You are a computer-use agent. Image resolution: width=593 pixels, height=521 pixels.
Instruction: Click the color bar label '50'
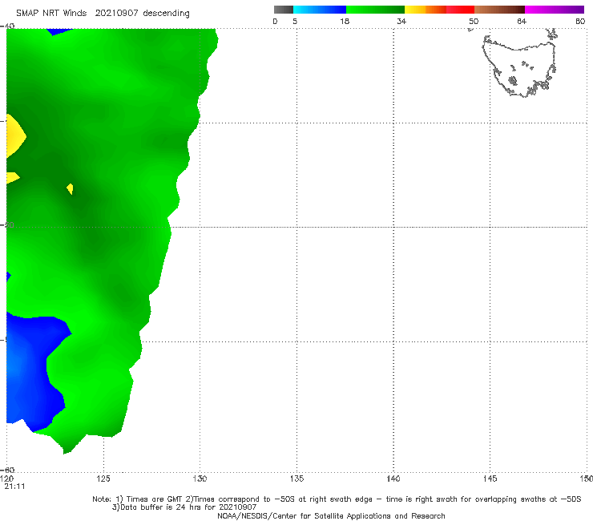point(474,22)
